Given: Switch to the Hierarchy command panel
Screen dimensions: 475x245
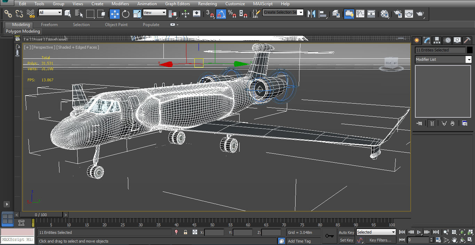Looking at the screenshot, I should coord(437,40).
